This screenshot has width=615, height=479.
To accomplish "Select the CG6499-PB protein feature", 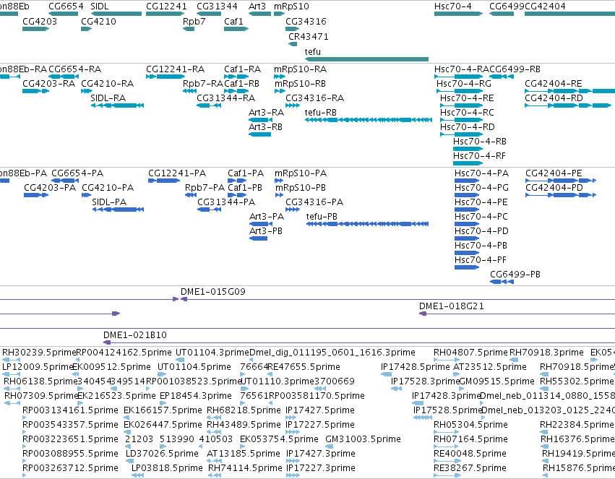I will tap(502, 282).
